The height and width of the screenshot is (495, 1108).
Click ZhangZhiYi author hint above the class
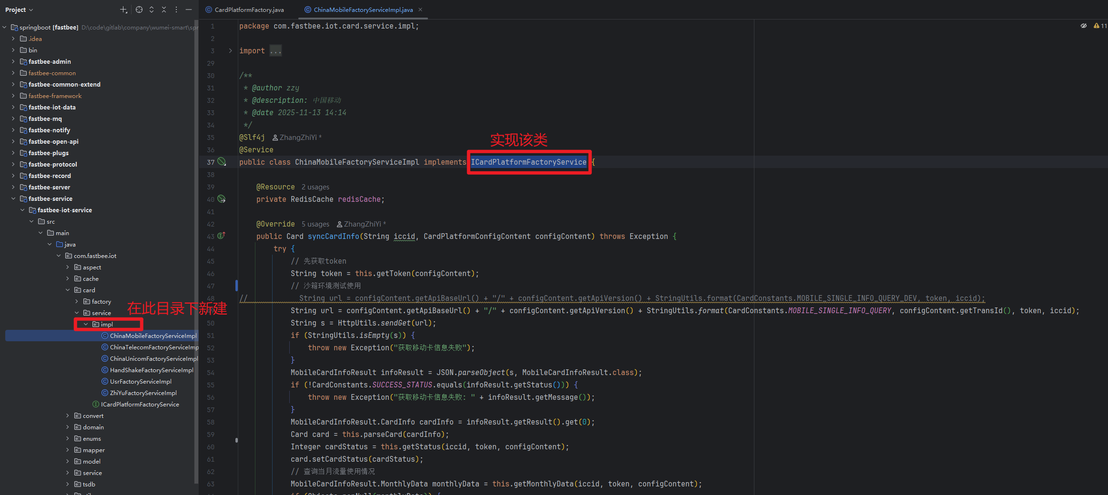[296, 138]
